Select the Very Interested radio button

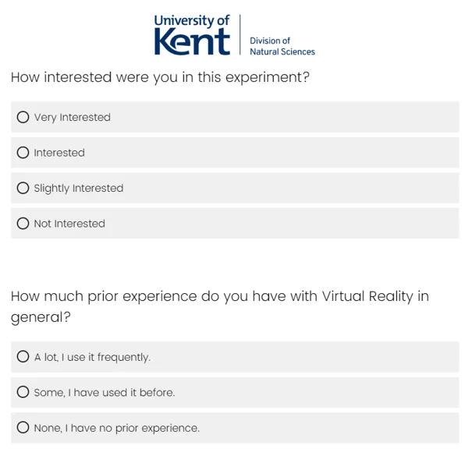coord(23,118)
